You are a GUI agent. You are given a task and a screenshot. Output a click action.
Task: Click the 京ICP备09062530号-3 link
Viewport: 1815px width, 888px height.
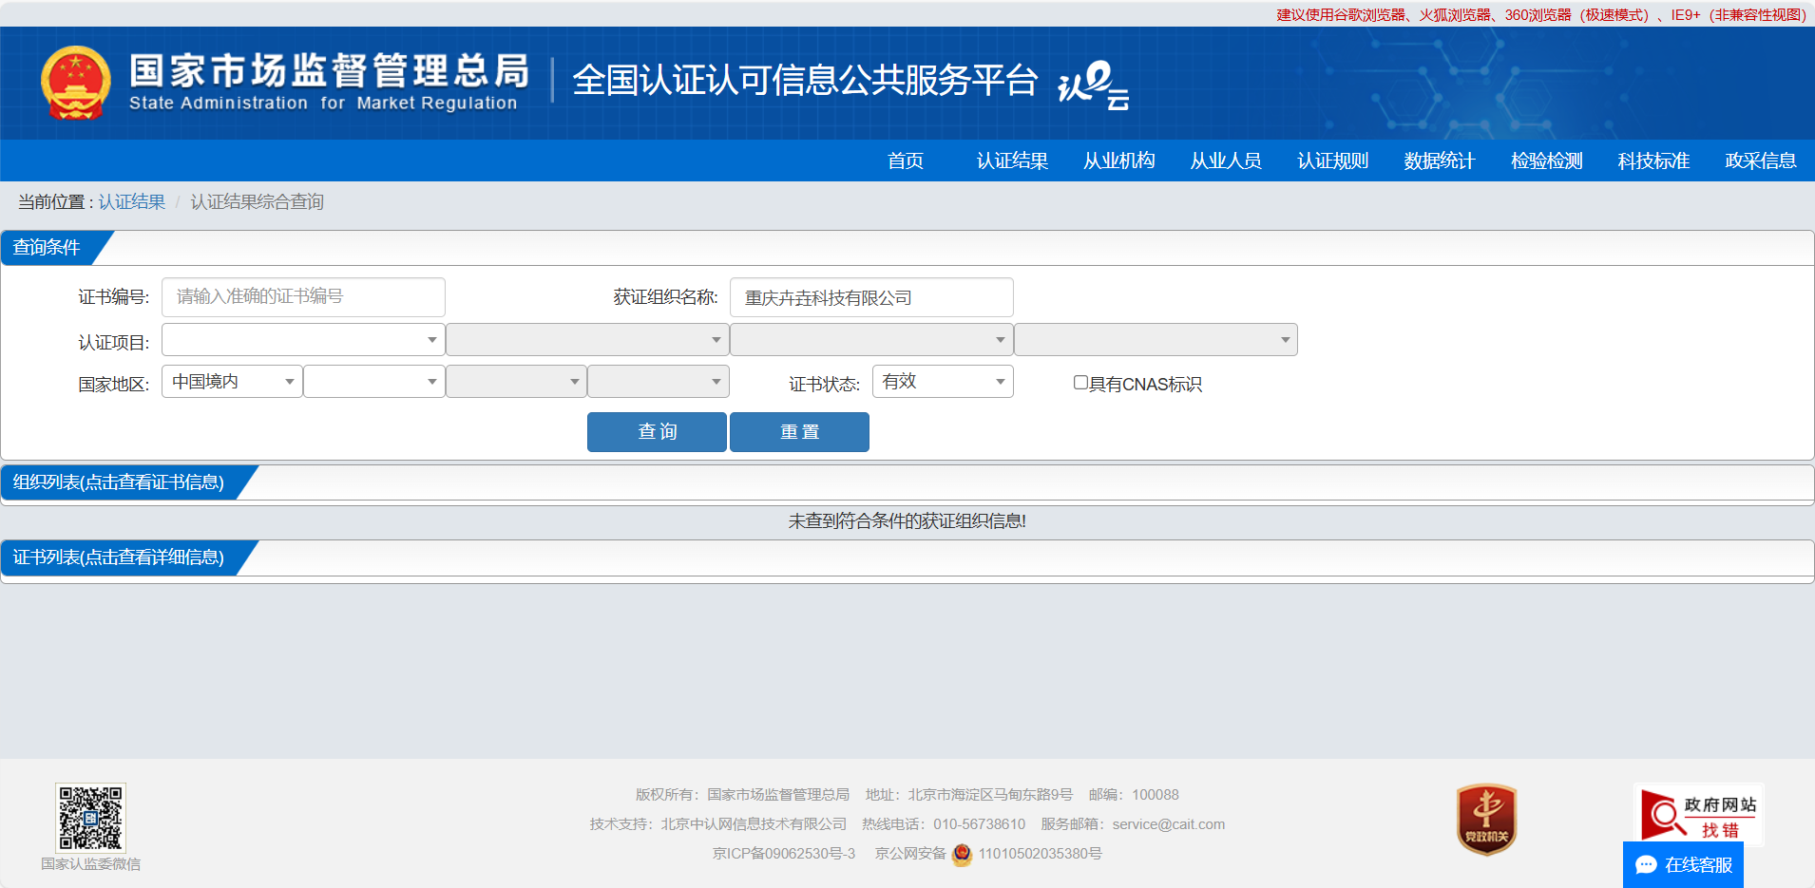click(x=784, y=854)
